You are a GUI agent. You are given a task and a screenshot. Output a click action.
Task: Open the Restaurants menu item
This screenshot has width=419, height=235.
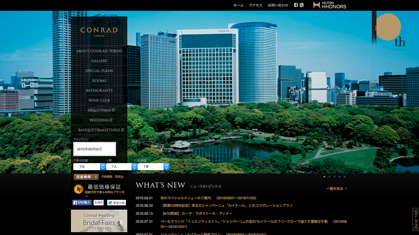click(x=99, y=91)
